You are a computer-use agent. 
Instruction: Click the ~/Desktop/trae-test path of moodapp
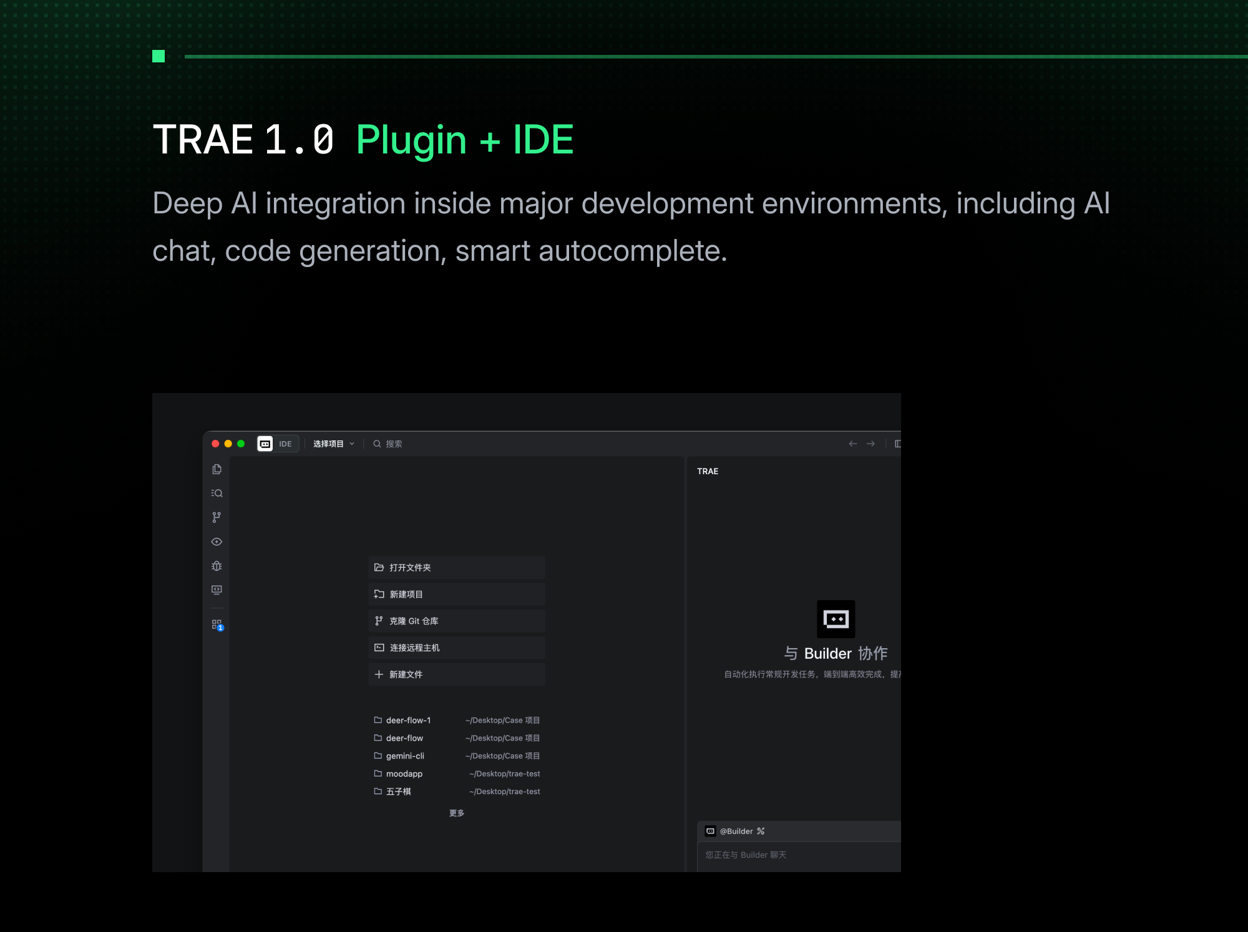pos(505,774)
